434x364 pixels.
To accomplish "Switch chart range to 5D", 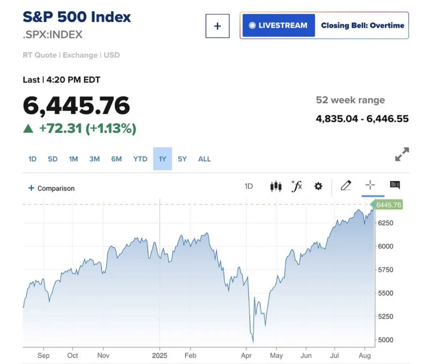I will click(53, 159).
